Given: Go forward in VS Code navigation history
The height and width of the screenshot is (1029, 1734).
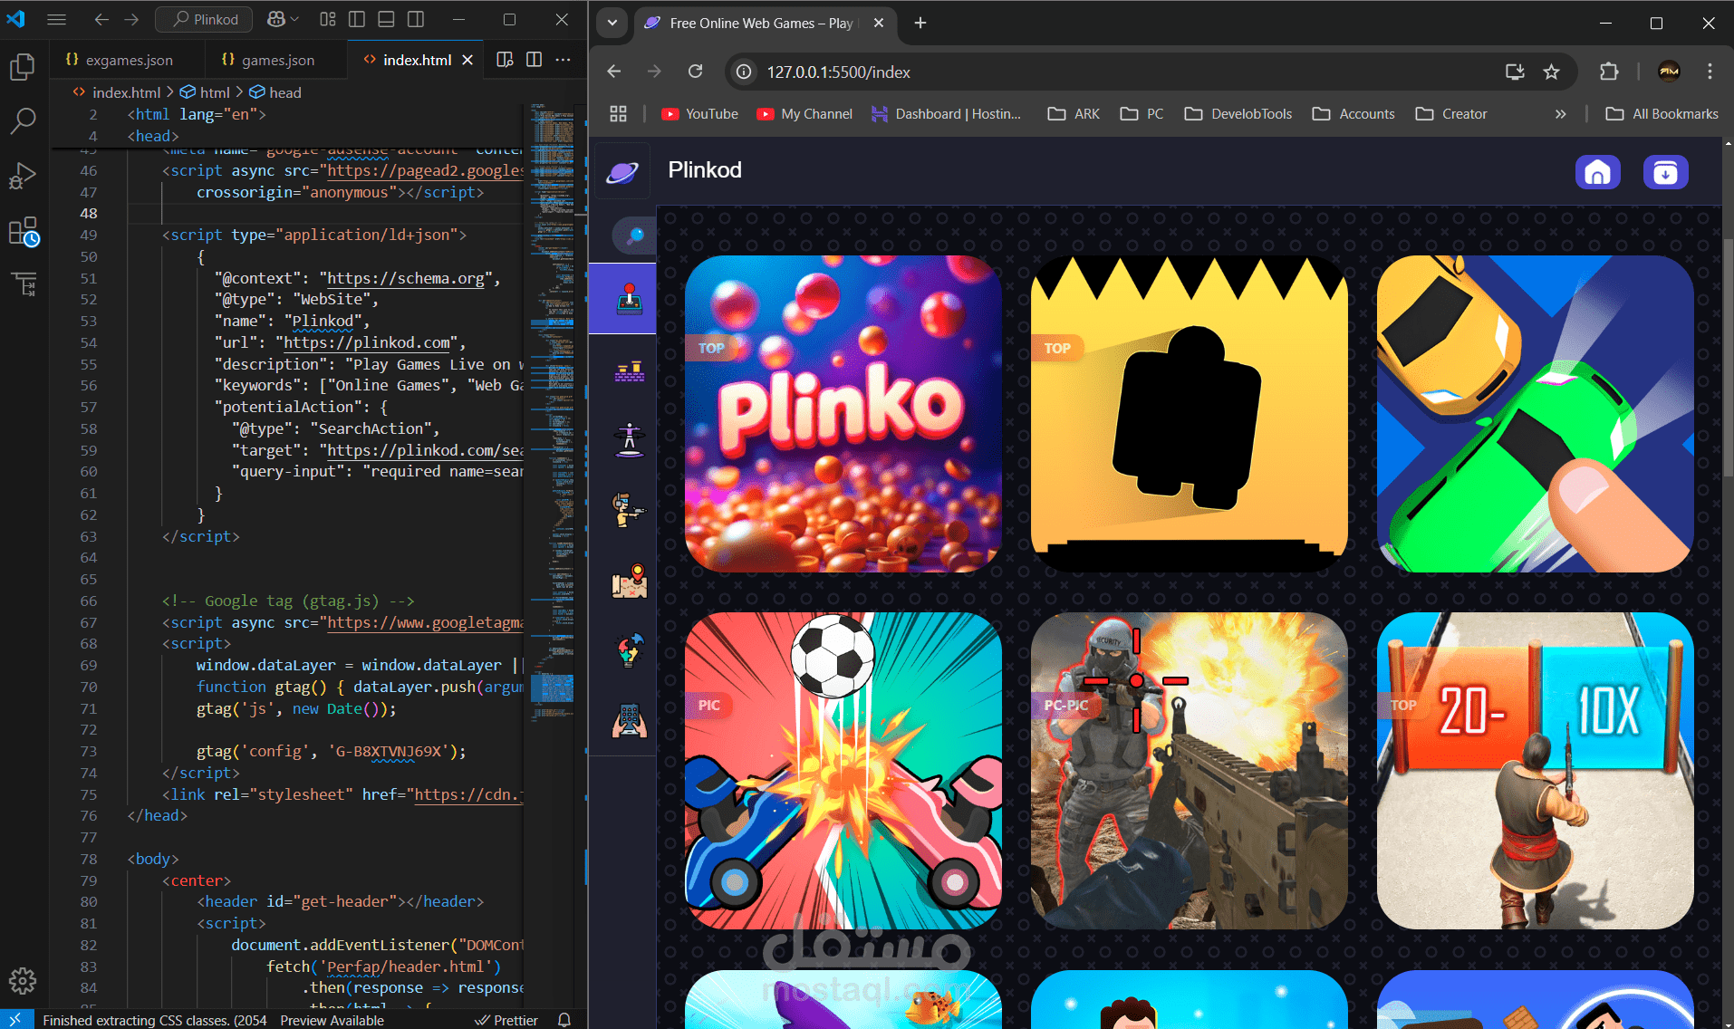Looking at the screenshot, I should [131, 19].
